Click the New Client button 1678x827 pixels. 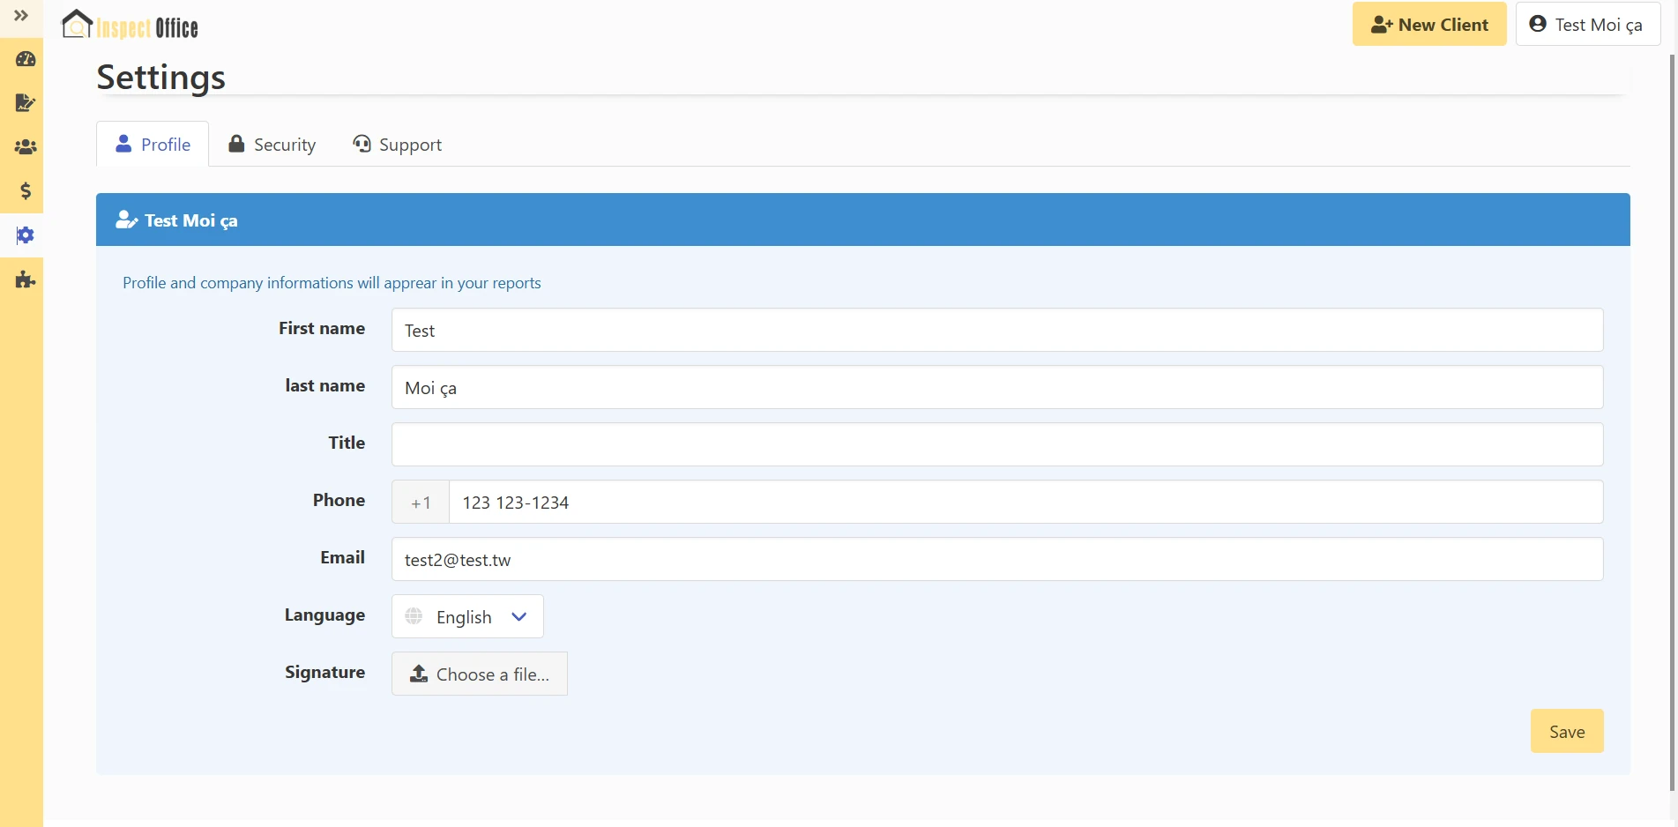pos(1428,25)
